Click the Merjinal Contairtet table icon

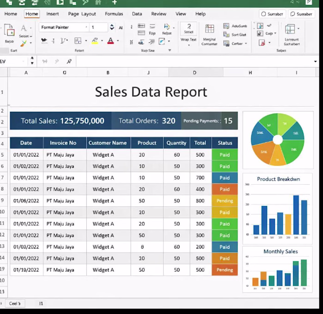[209, 29]
